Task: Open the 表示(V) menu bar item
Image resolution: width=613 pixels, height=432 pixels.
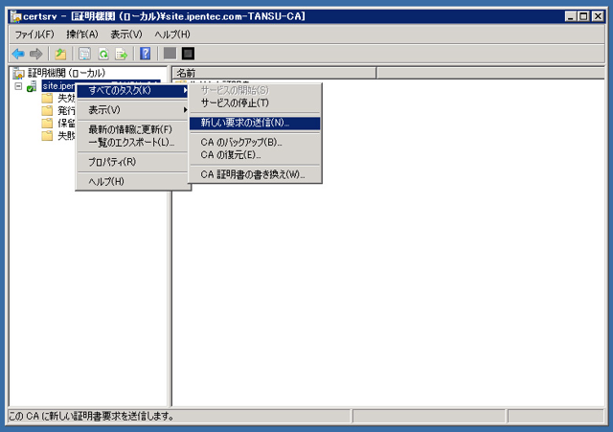Action: coord(126,34)
